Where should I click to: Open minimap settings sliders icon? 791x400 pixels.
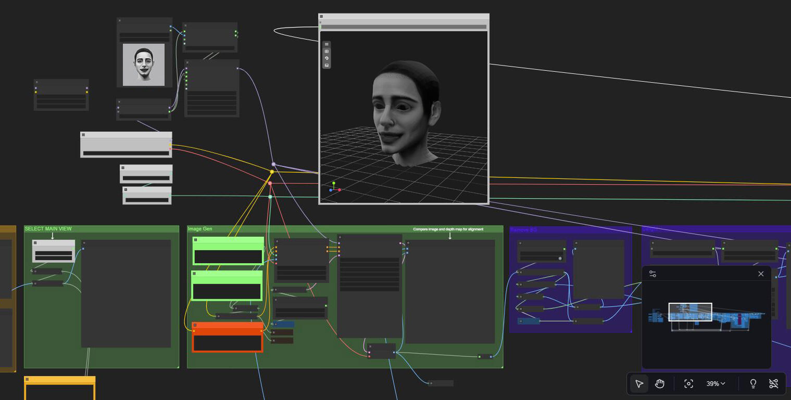(652, 274)
